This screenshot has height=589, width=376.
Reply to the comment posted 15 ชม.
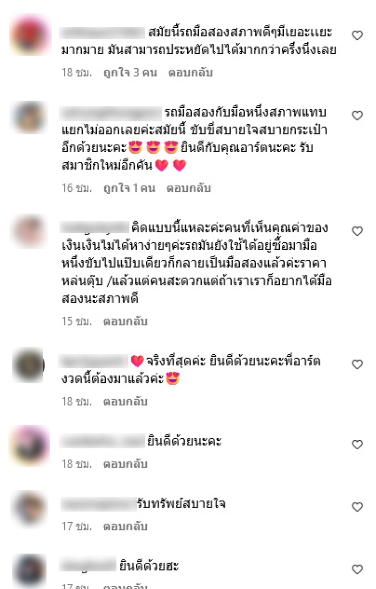tap(125, 321)
